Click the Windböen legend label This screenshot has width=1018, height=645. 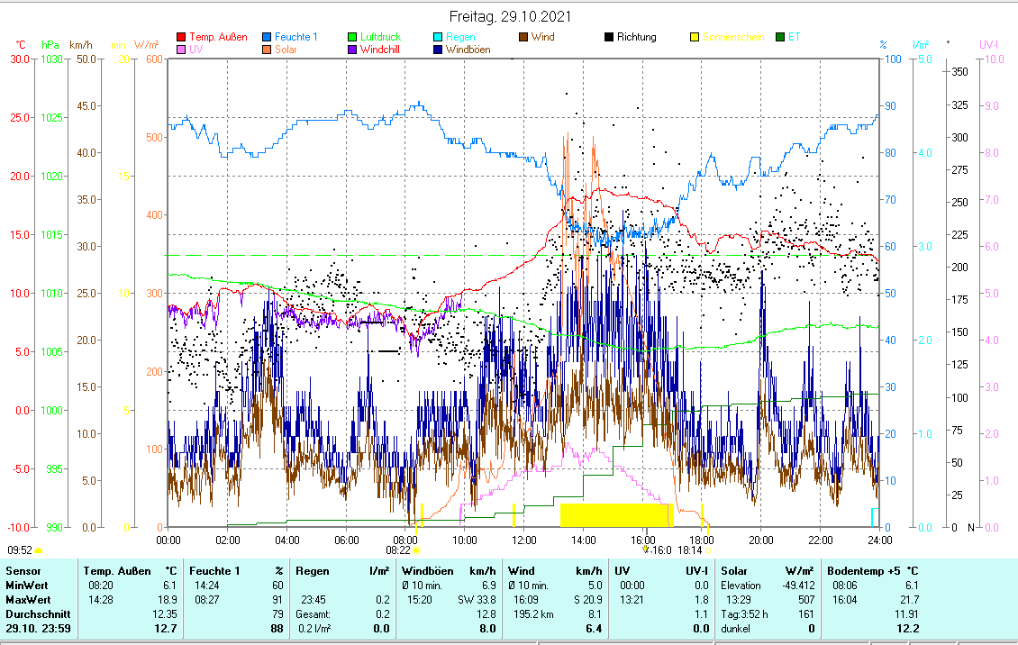[x=468, y=50]
